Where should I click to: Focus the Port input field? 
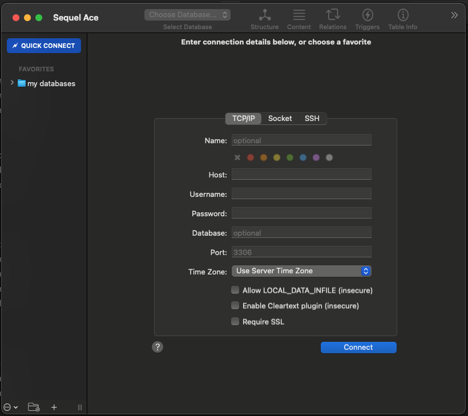tap(301, 252)
